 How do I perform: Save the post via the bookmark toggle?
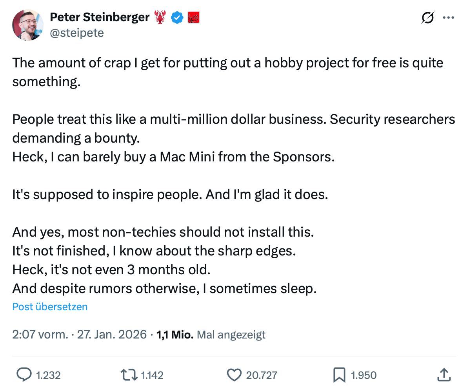(x=340, y=375)
